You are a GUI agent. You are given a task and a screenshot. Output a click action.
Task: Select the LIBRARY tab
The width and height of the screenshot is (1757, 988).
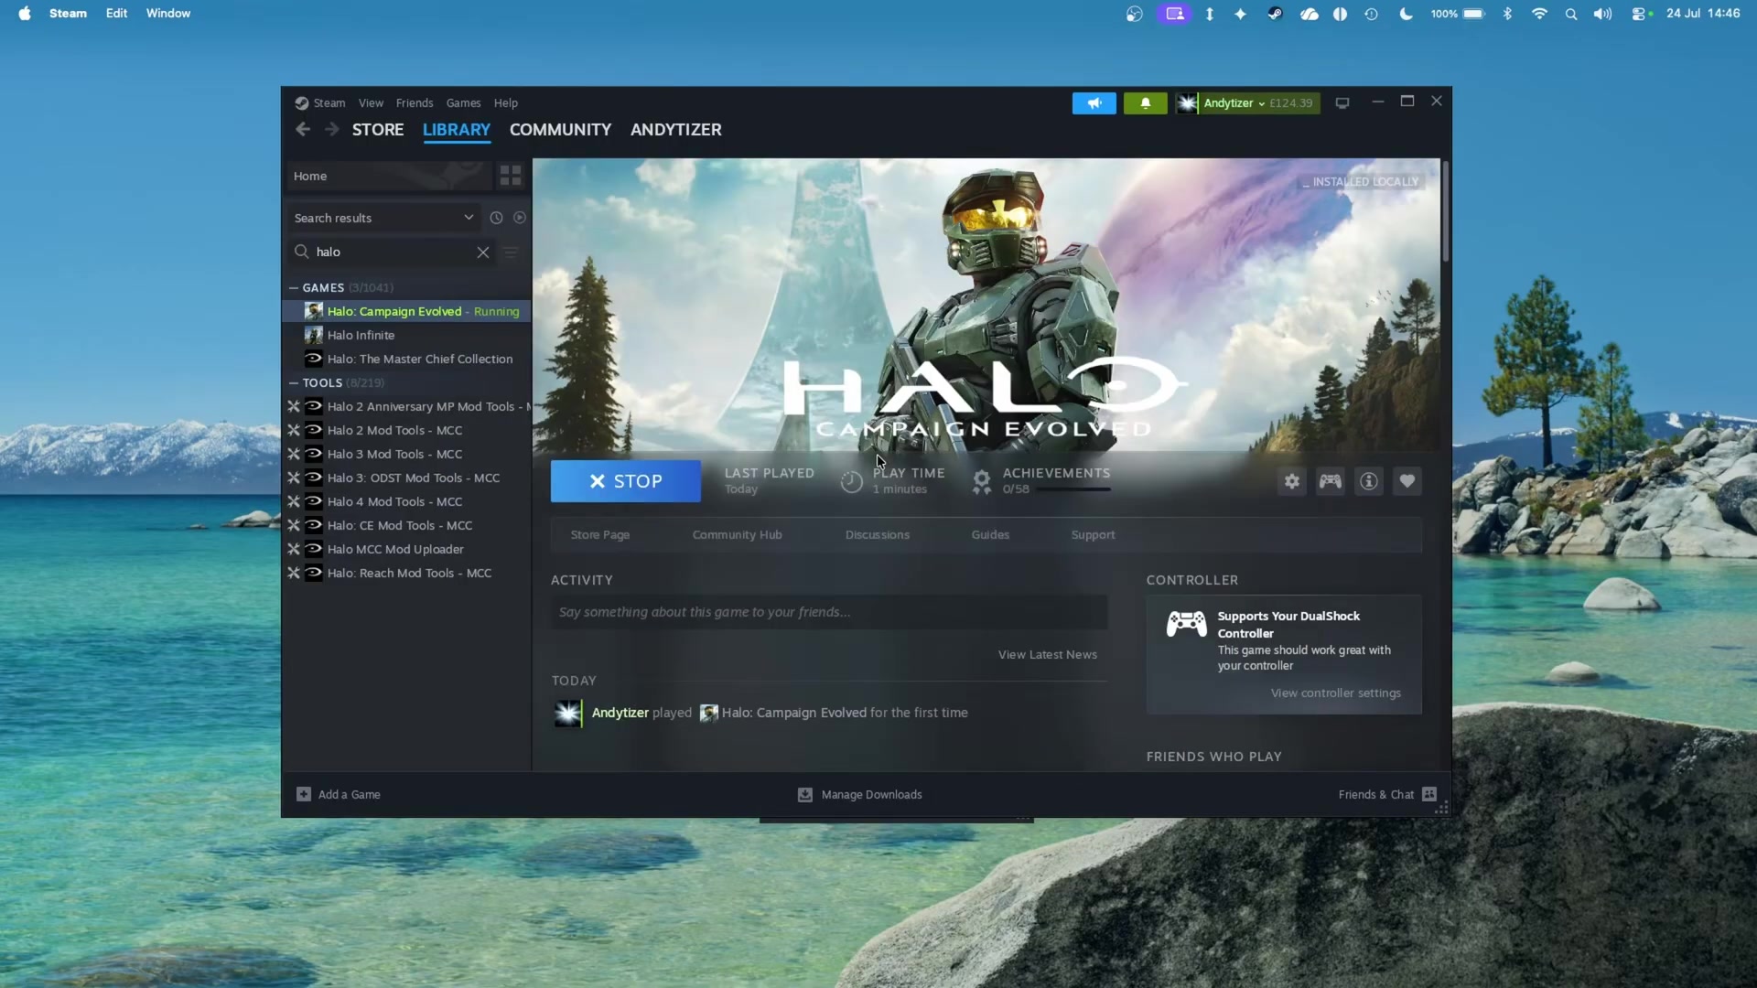[x=457, y=130]
